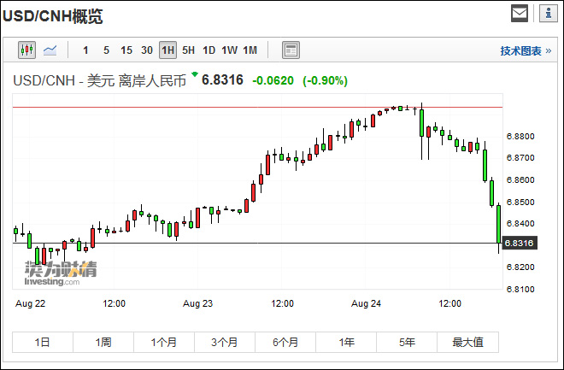
Task: Click the 6.8316 current price label on axis
Action: coord(520,244)
